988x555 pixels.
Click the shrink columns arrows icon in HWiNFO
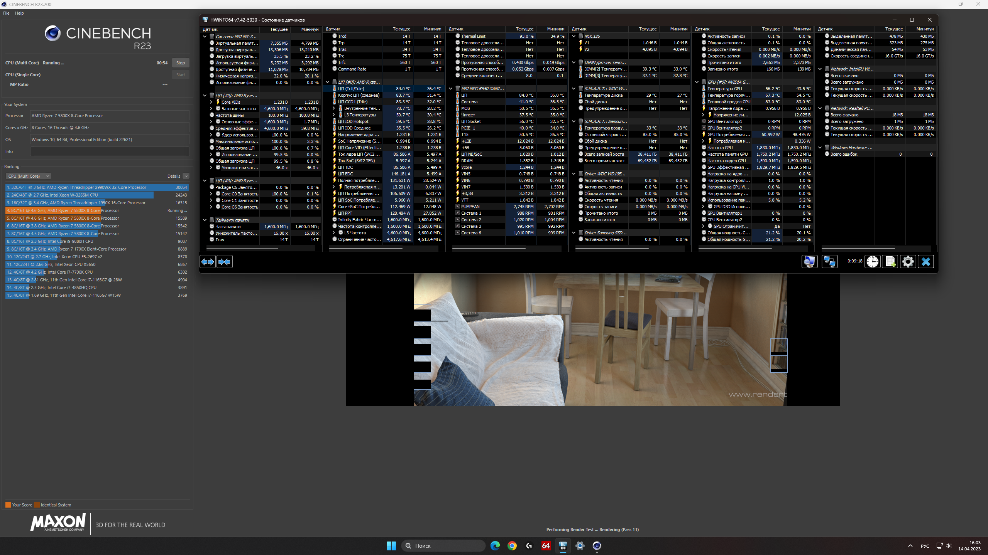tap(224, 262)
